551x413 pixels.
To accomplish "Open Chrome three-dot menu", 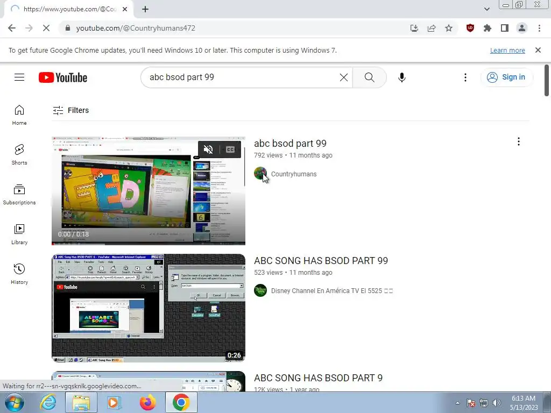I will tap(539, 28).
